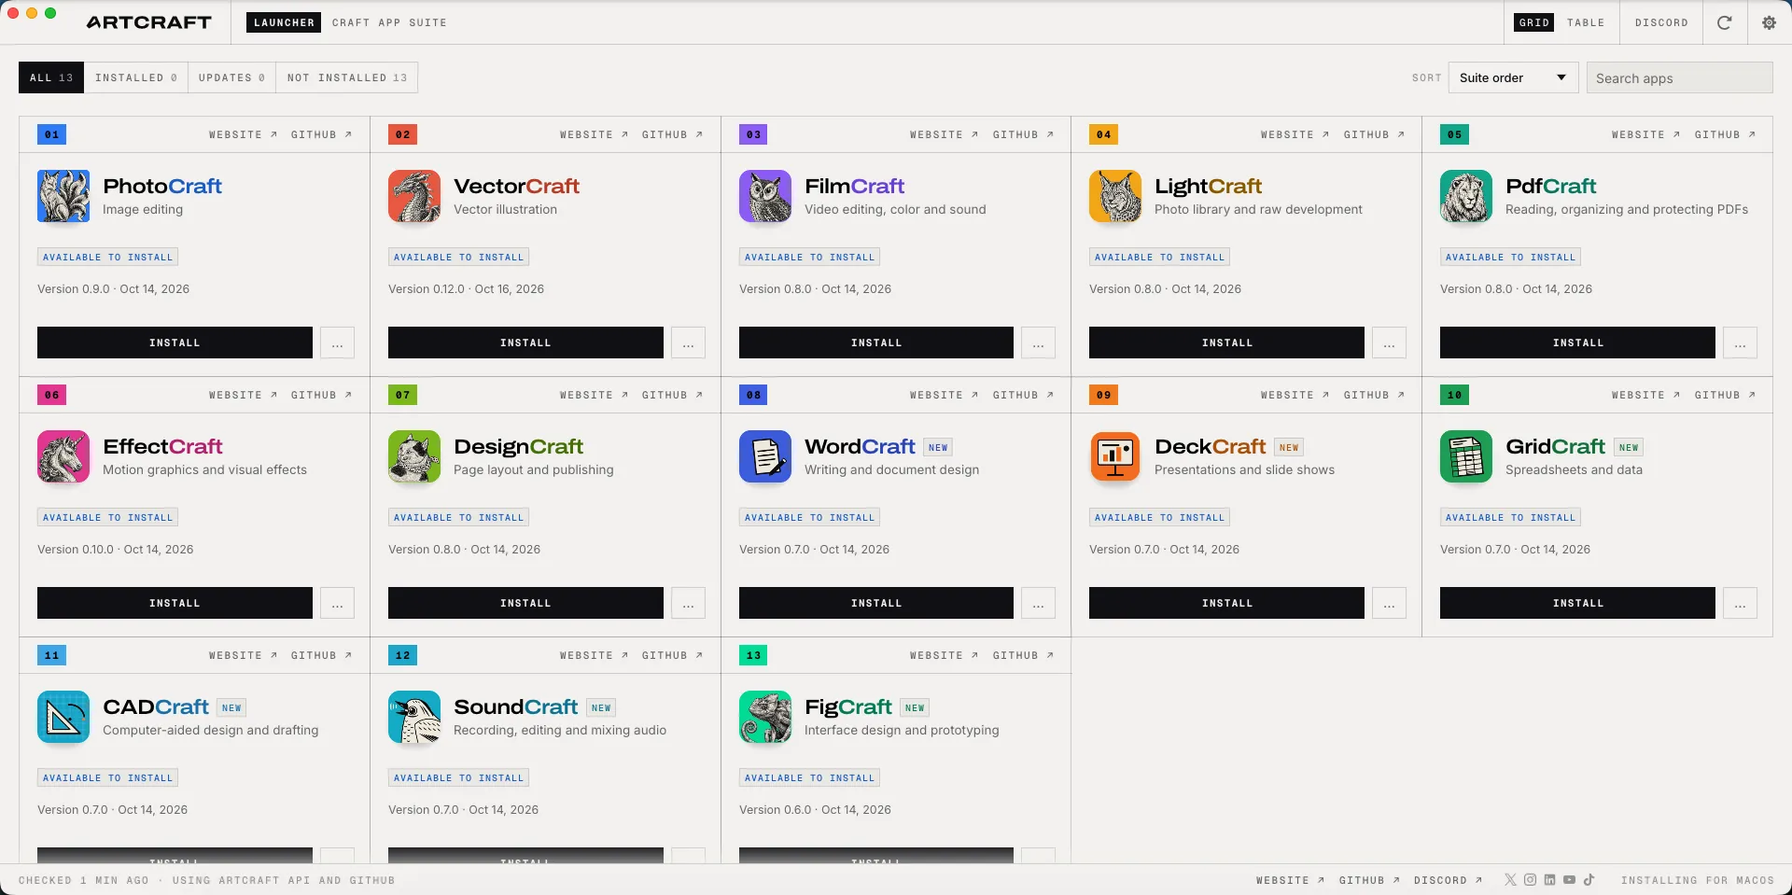Click the CADCraft drafting icon
This screenshot has height=895, width=1792.
(x=63, y=717)
